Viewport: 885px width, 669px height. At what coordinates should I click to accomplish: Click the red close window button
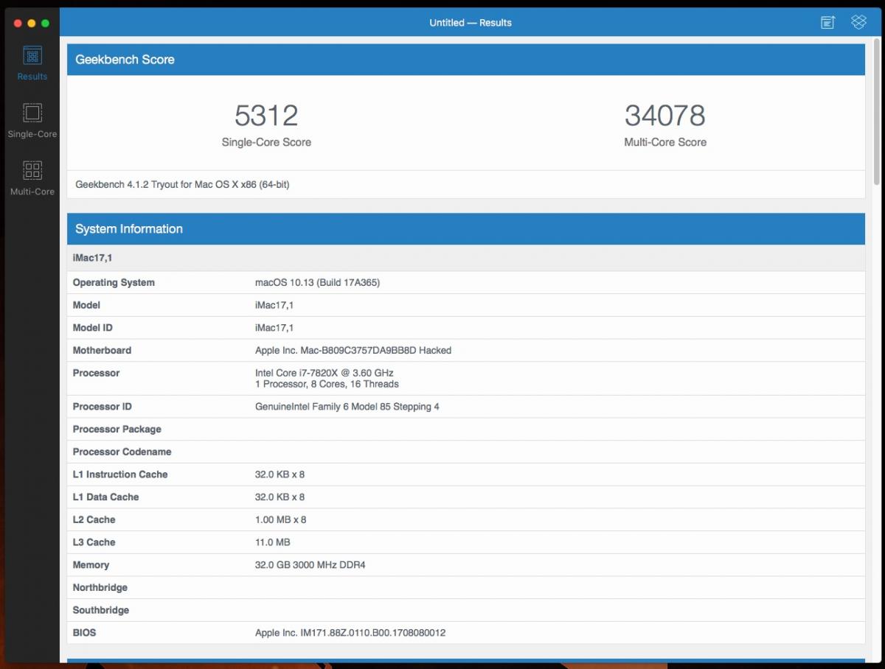click(x=18, y=24)
